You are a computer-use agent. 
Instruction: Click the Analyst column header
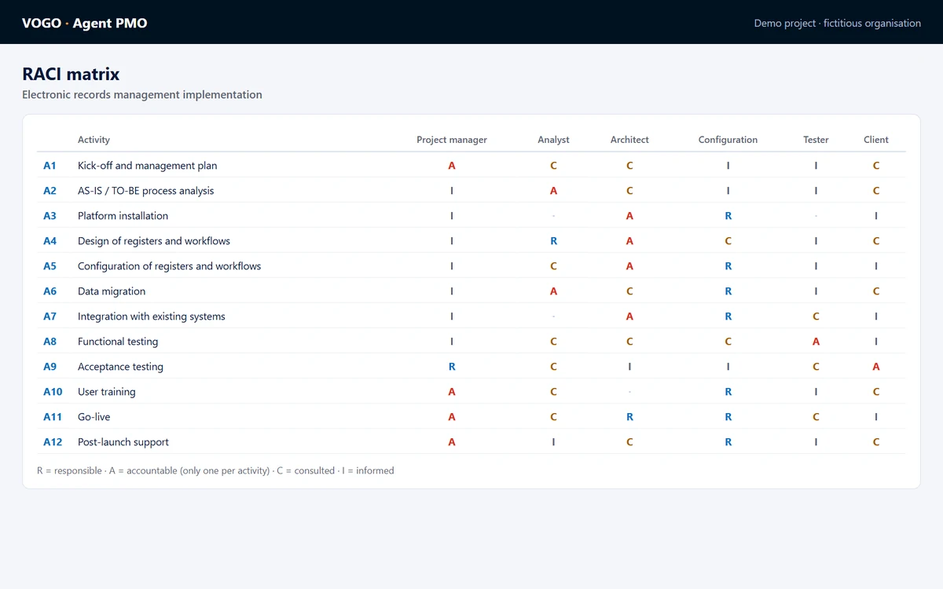point(553,140)
